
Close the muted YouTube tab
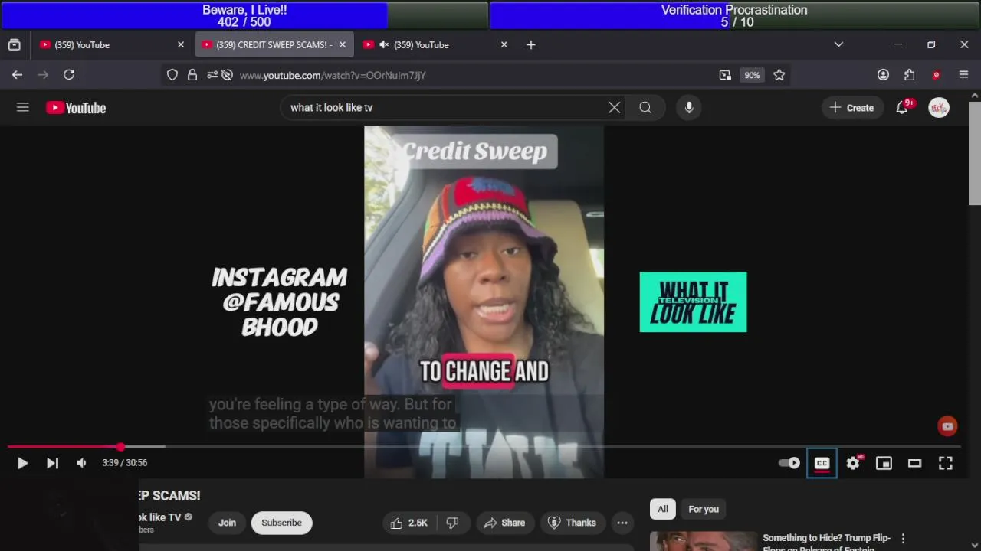[504, 45]
